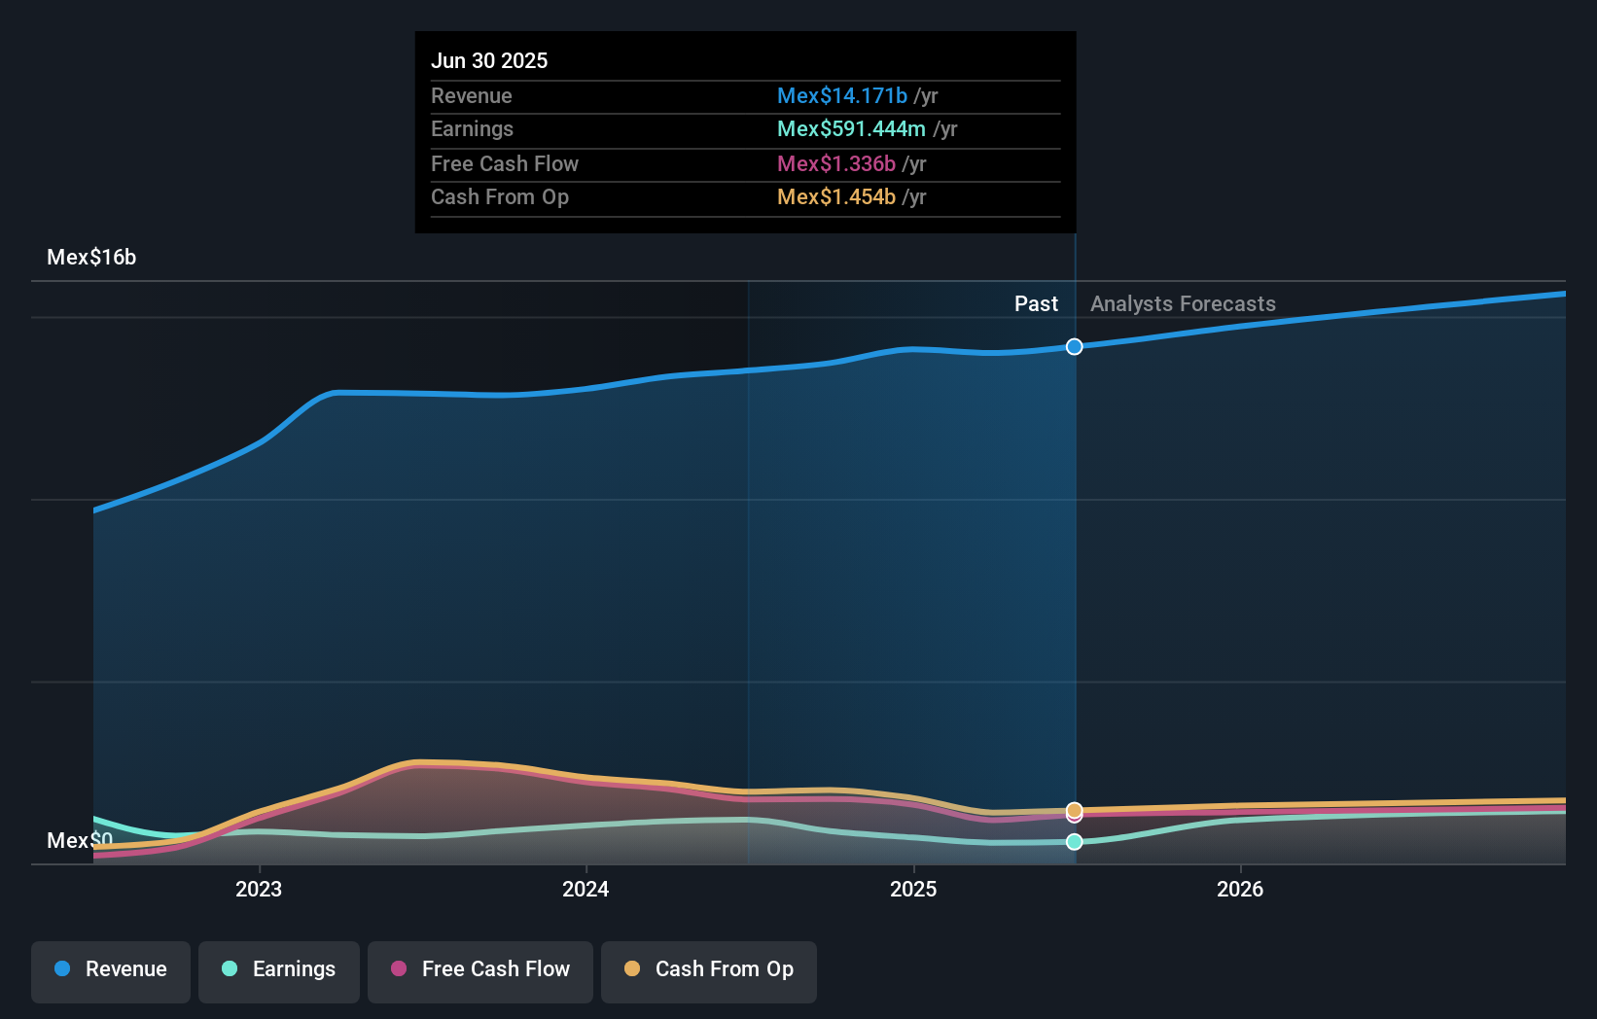Select the 2026 axis label
The width and height of the screenshot is (1597, 1019).
1240,889
